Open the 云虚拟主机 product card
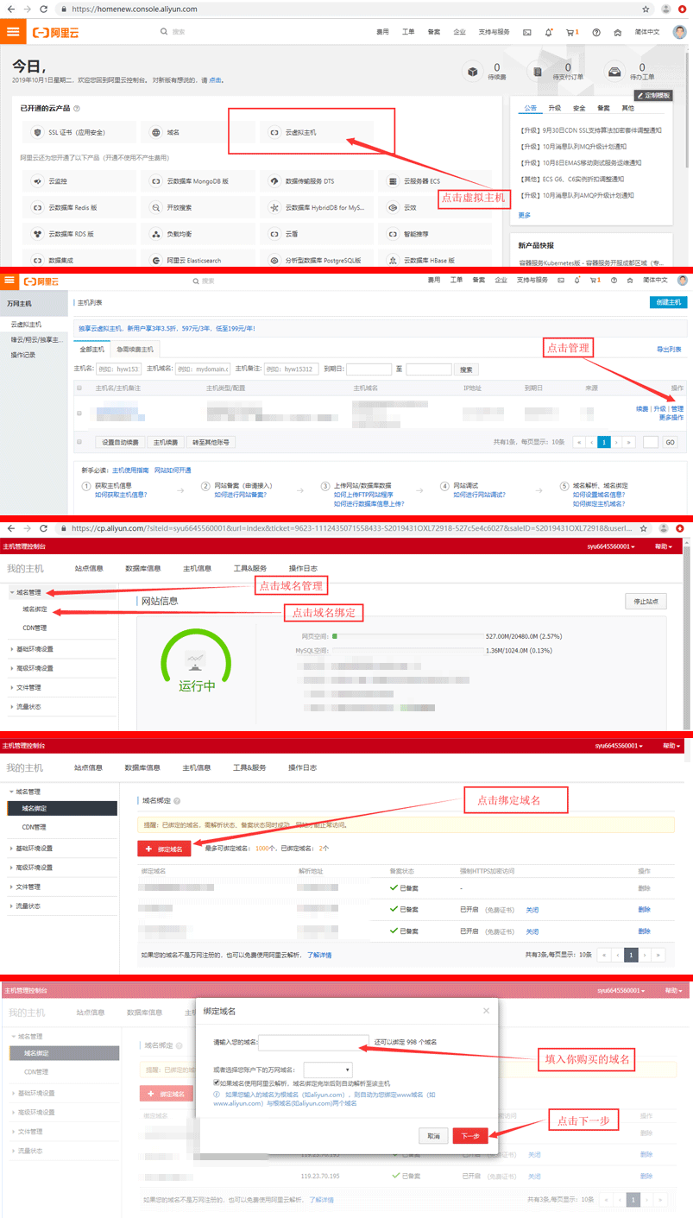Image resolution: width=693 pixels, height=1218 pixels. click(x=316, y=133)
